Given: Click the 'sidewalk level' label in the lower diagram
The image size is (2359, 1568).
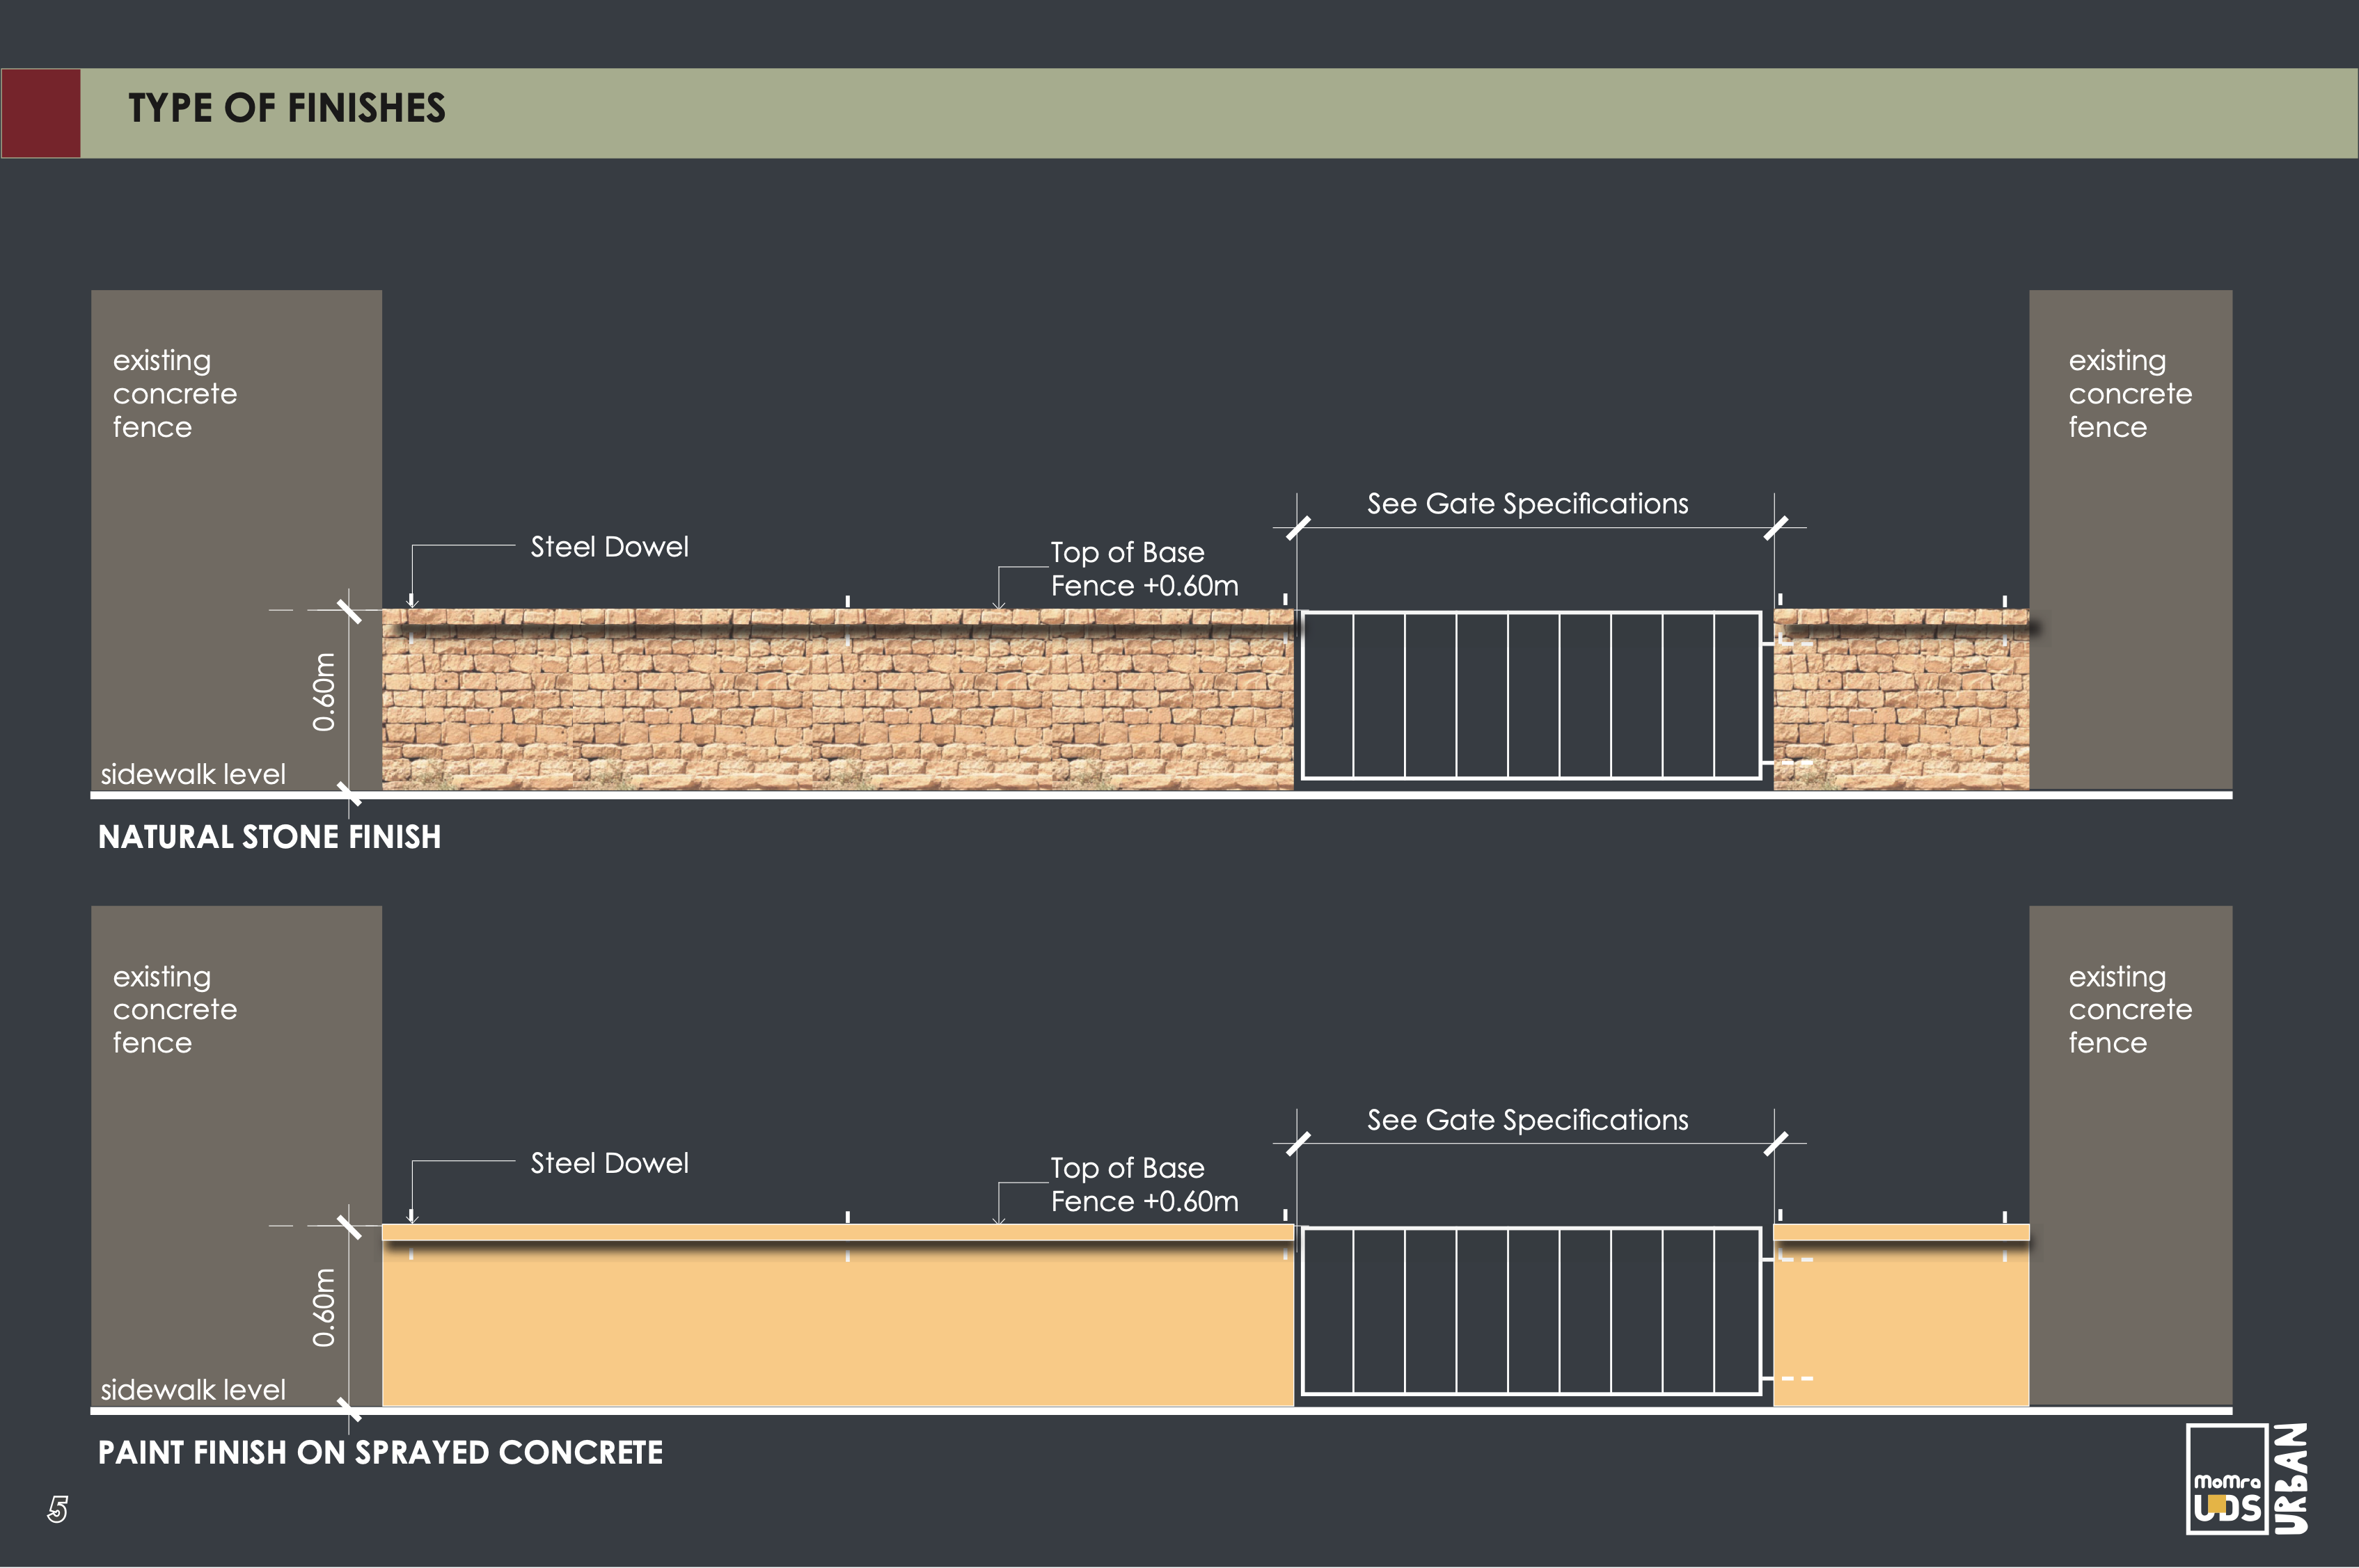Looking at the screenshot, I should tap(193, 1390).
